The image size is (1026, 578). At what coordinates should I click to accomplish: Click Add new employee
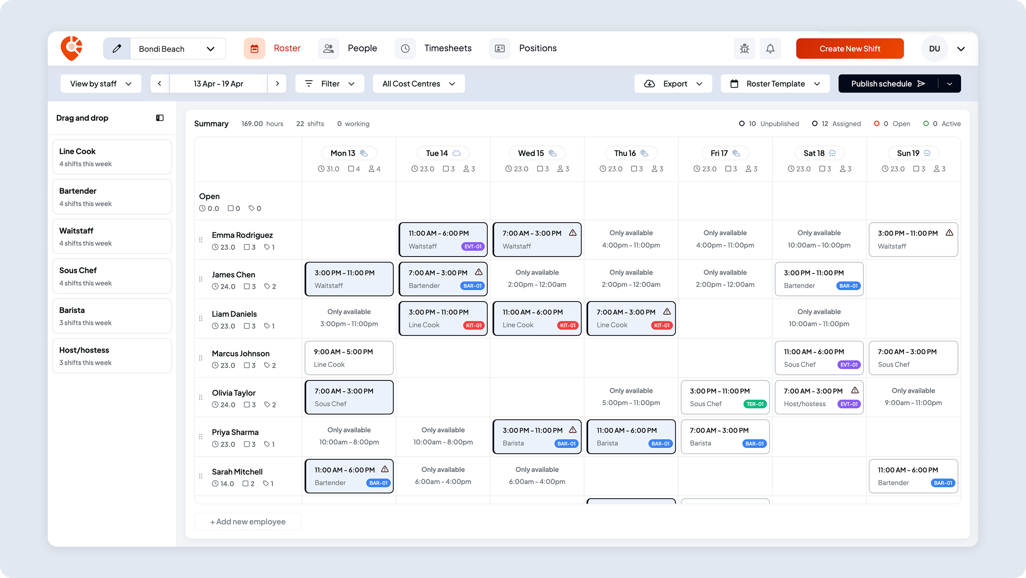pyautogui.click(x=248, y=521)
